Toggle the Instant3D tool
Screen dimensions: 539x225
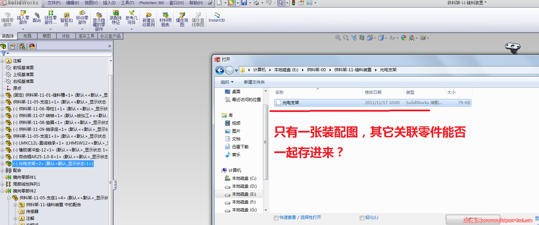click(x=217, y=17)
